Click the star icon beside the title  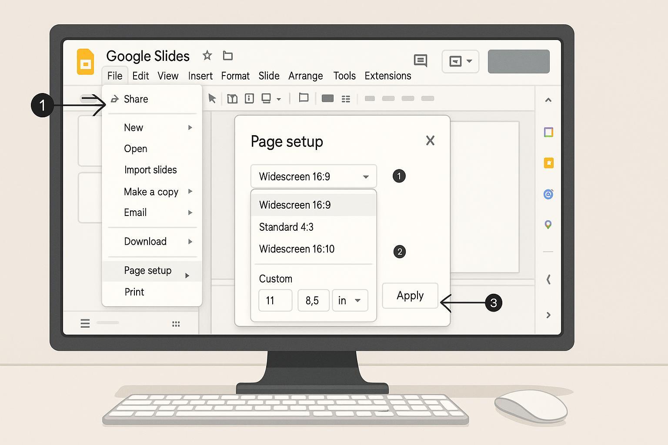click(x=207, y=56)
